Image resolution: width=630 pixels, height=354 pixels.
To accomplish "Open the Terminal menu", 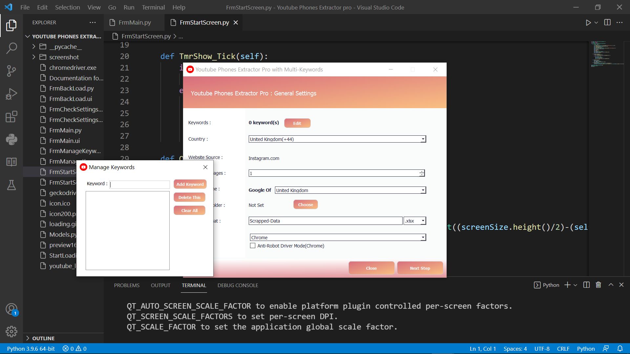I will point(153,7).
